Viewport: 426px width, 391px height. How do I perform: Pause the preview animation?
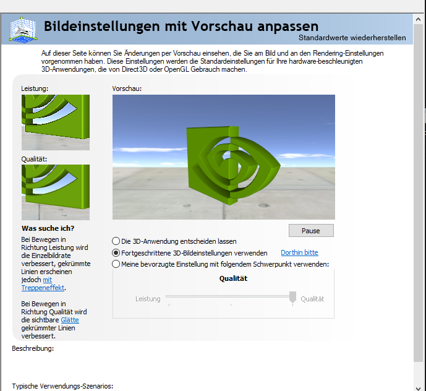pyautogui.click(x=311, y=231)
